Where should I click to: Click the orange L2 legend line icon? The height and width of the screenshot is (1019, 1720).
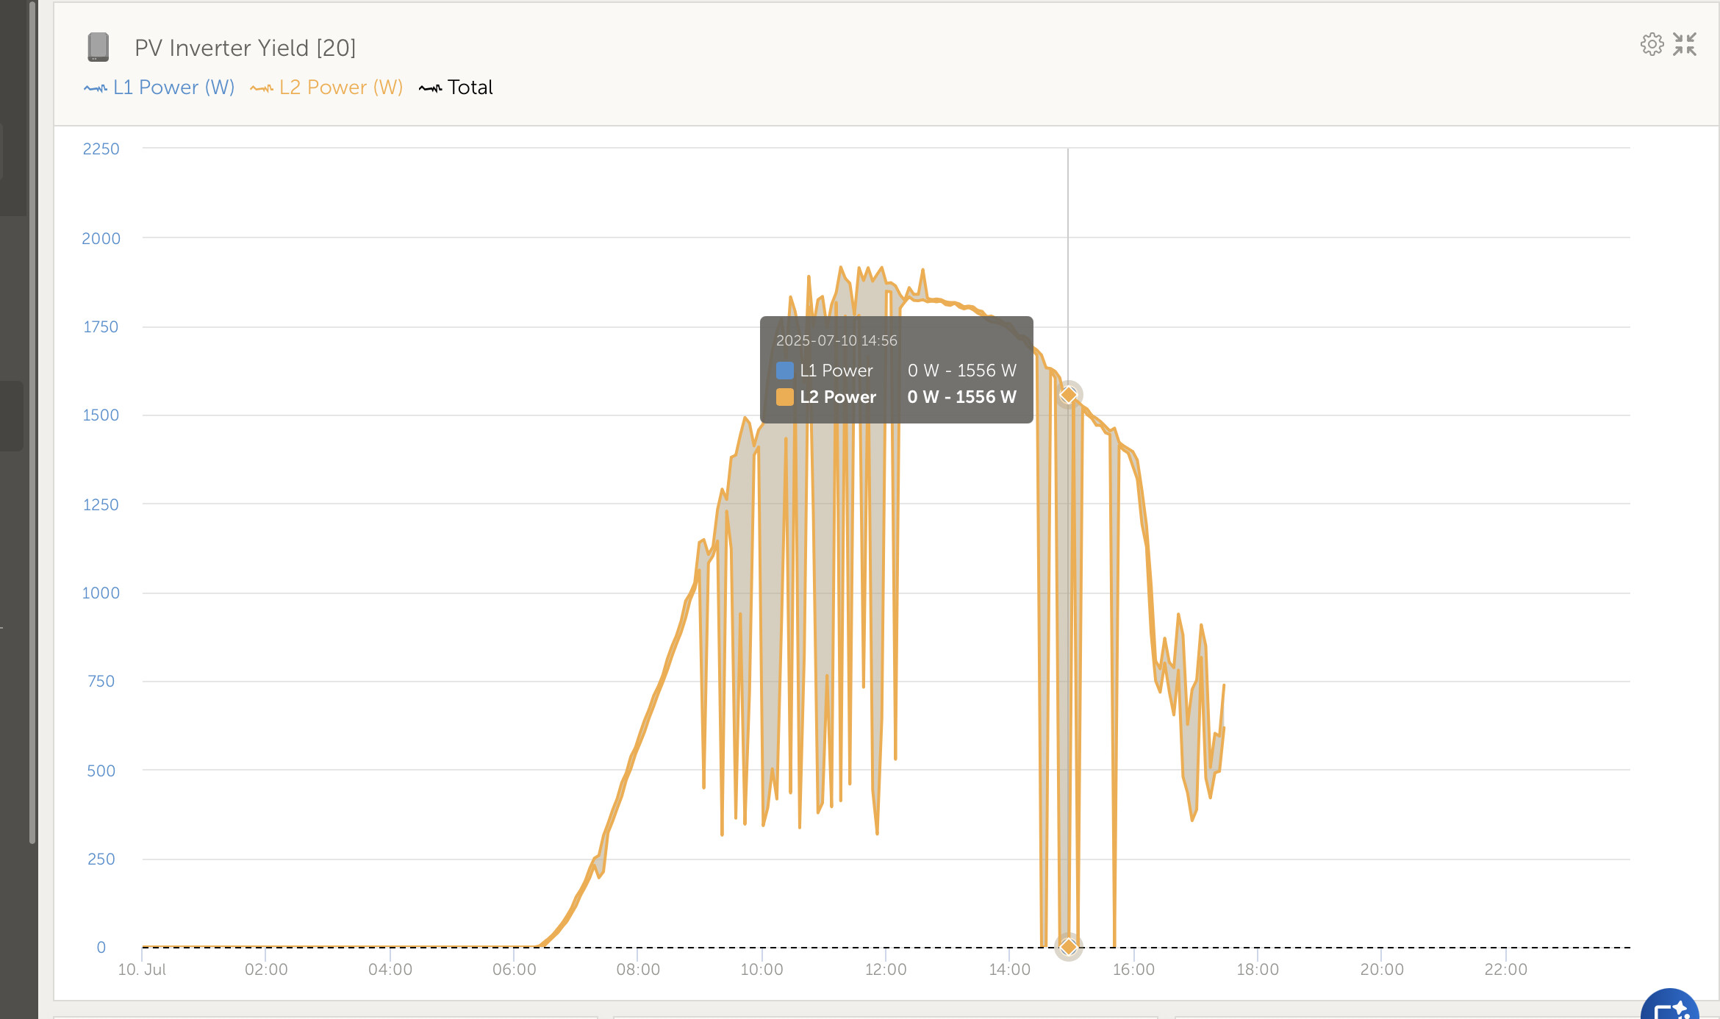(262, 88)
